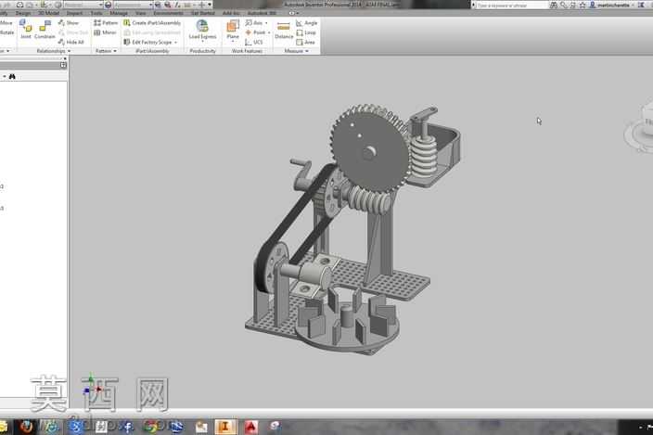Click the Load Express productivity tool

click(x=202, y=30)
